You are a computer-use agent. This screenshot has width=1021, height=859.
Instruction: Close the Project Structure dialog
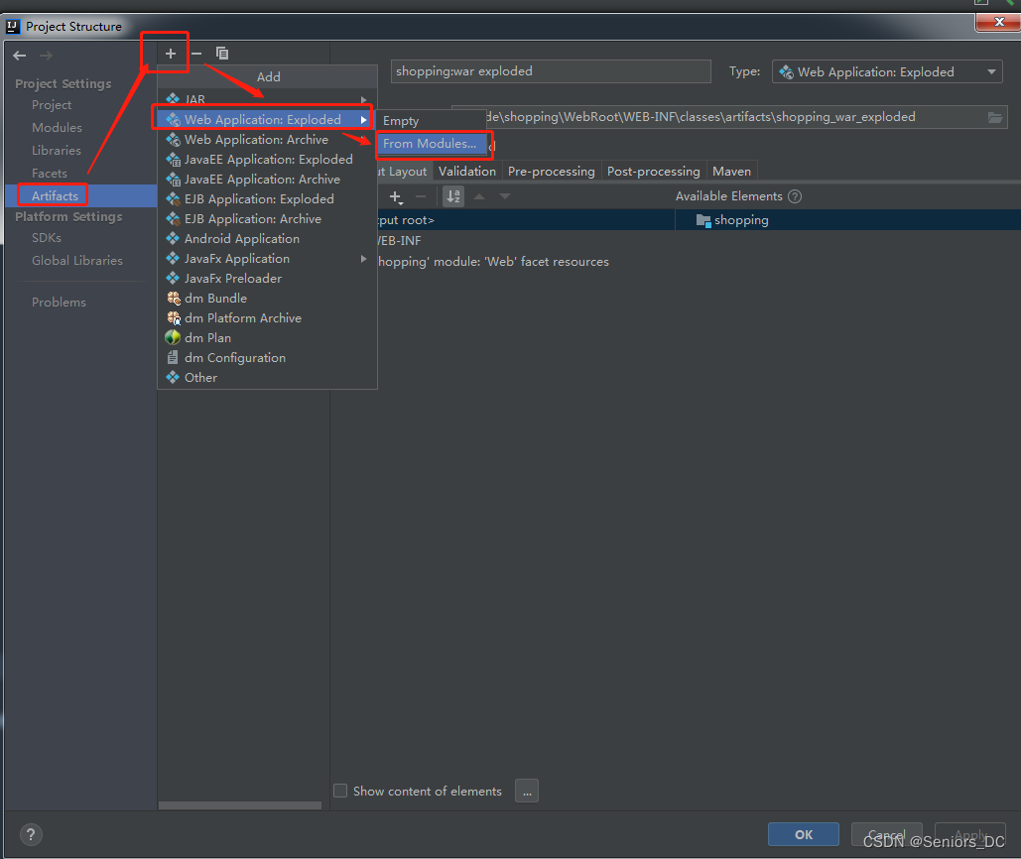pyautogui.click(x=999, y=22)
